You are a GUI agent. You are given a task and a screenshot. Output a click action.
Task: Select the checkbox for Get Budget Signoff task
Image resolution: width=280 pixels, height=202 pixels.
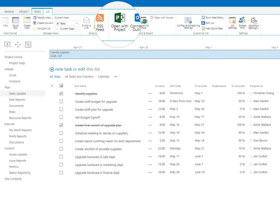(61, 117)
